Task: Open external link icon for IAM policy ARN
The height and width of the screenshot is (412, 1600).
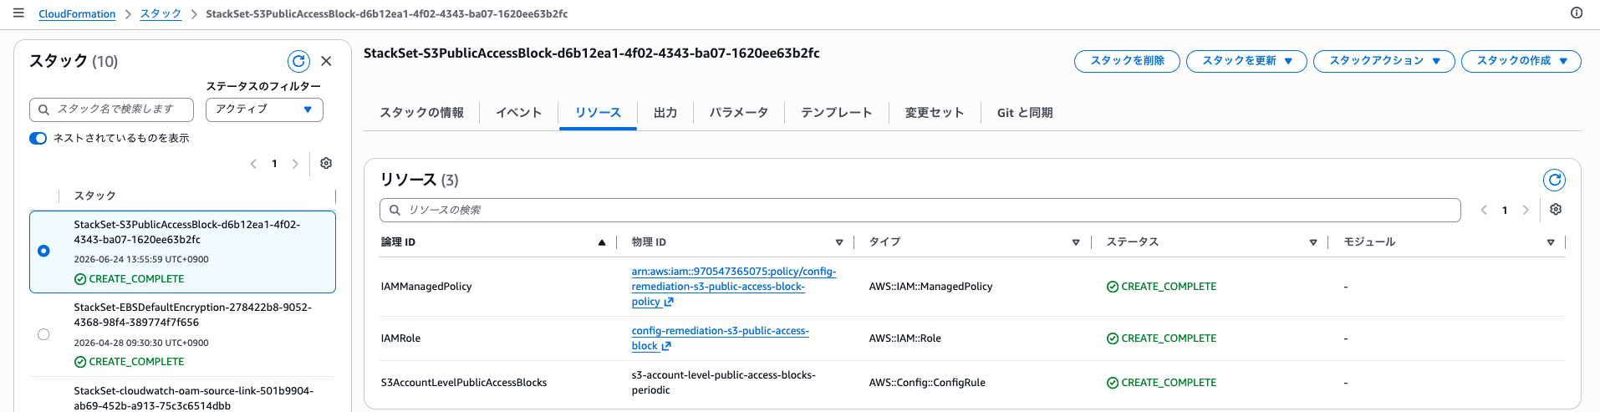Action: [x=669, y=303]
